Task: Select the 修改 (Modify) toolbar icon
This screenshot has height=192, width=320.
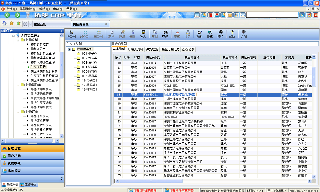Action: click(x=122, y=34)
